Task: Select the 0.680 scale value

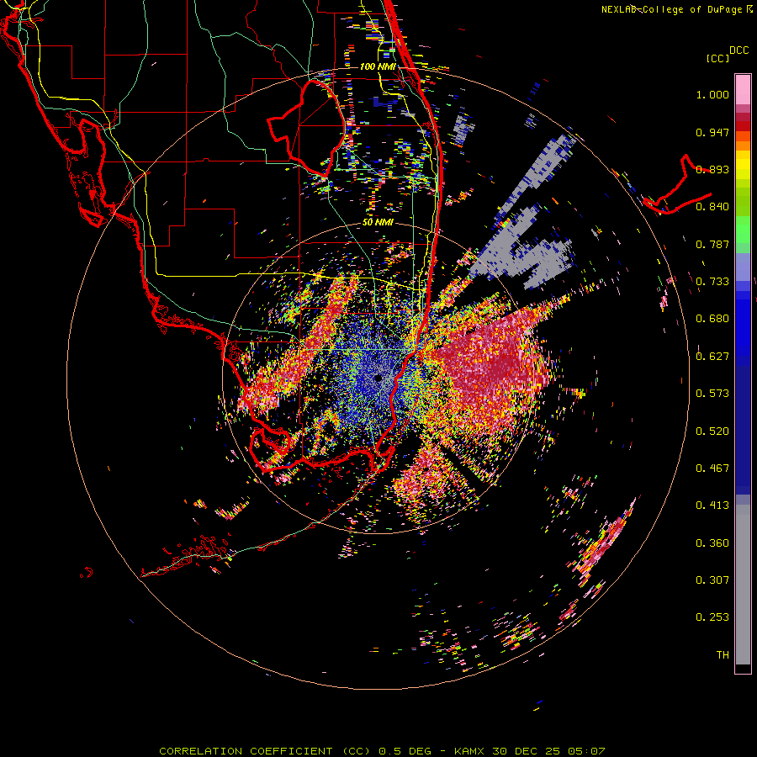Action: point(712,319)
